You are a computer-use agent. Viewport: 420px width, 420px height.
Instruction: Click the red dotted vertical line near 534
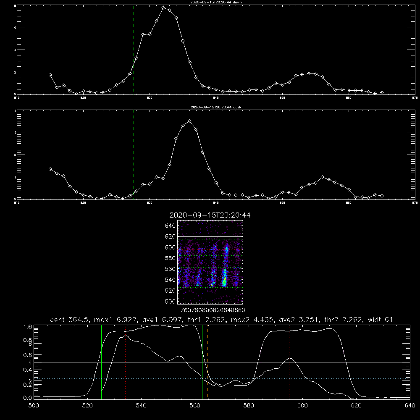coord(125,362)
